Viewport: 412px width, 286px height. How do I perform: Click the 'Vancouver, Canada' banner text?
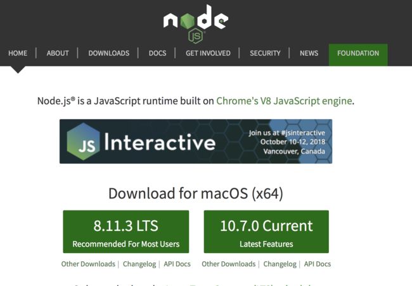point(294,152)
